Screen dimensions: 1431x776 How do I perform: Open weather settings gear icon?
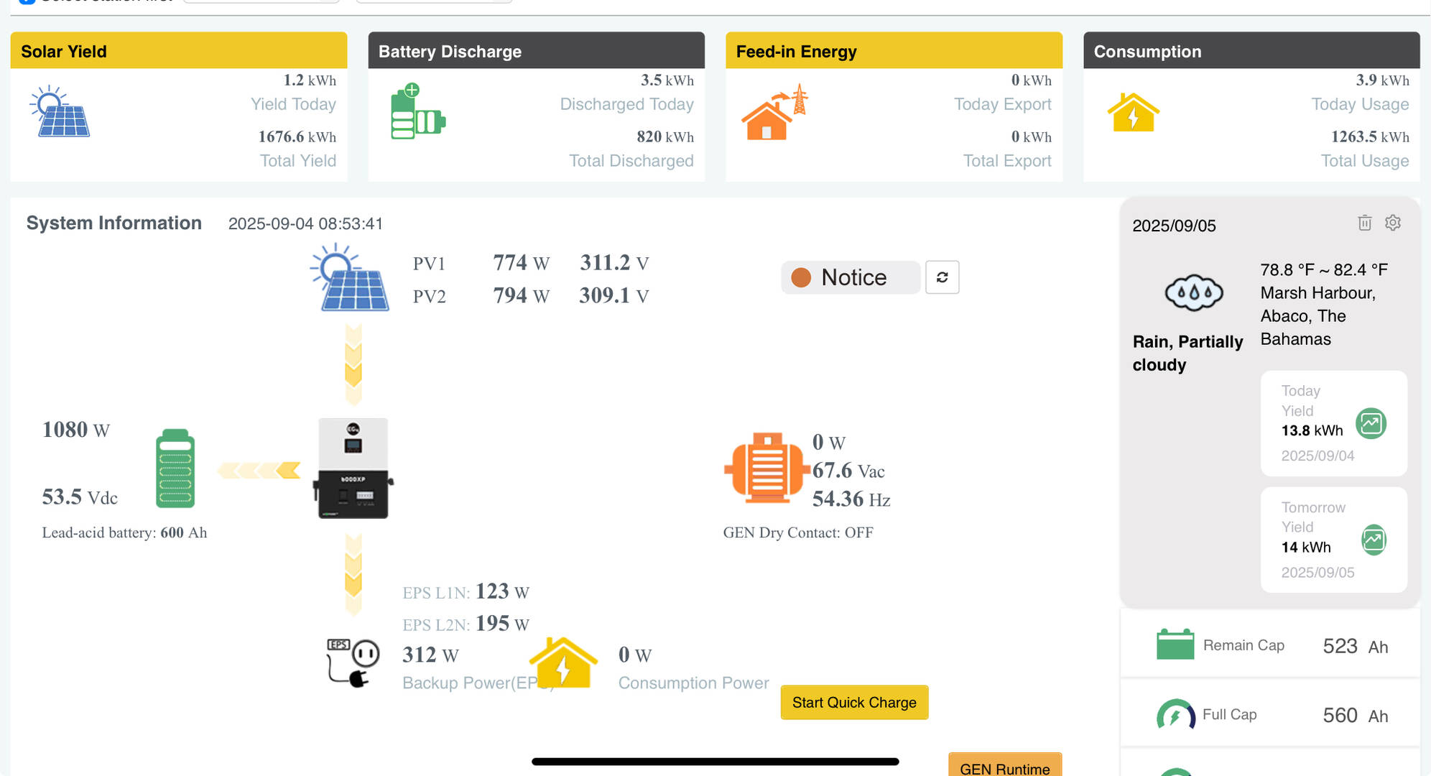1392,223
